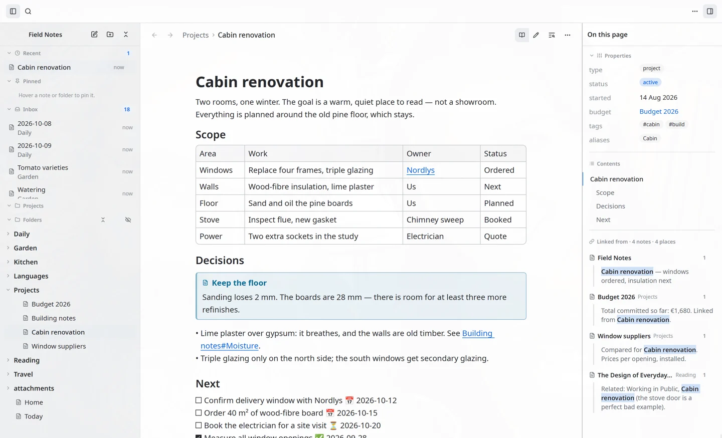Collapse the Recent section

9,53
